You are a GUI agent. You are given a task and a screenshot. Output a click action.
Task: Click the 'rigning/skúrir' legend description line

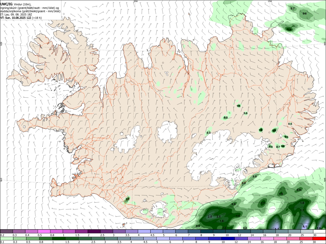[x=30, y=8]
